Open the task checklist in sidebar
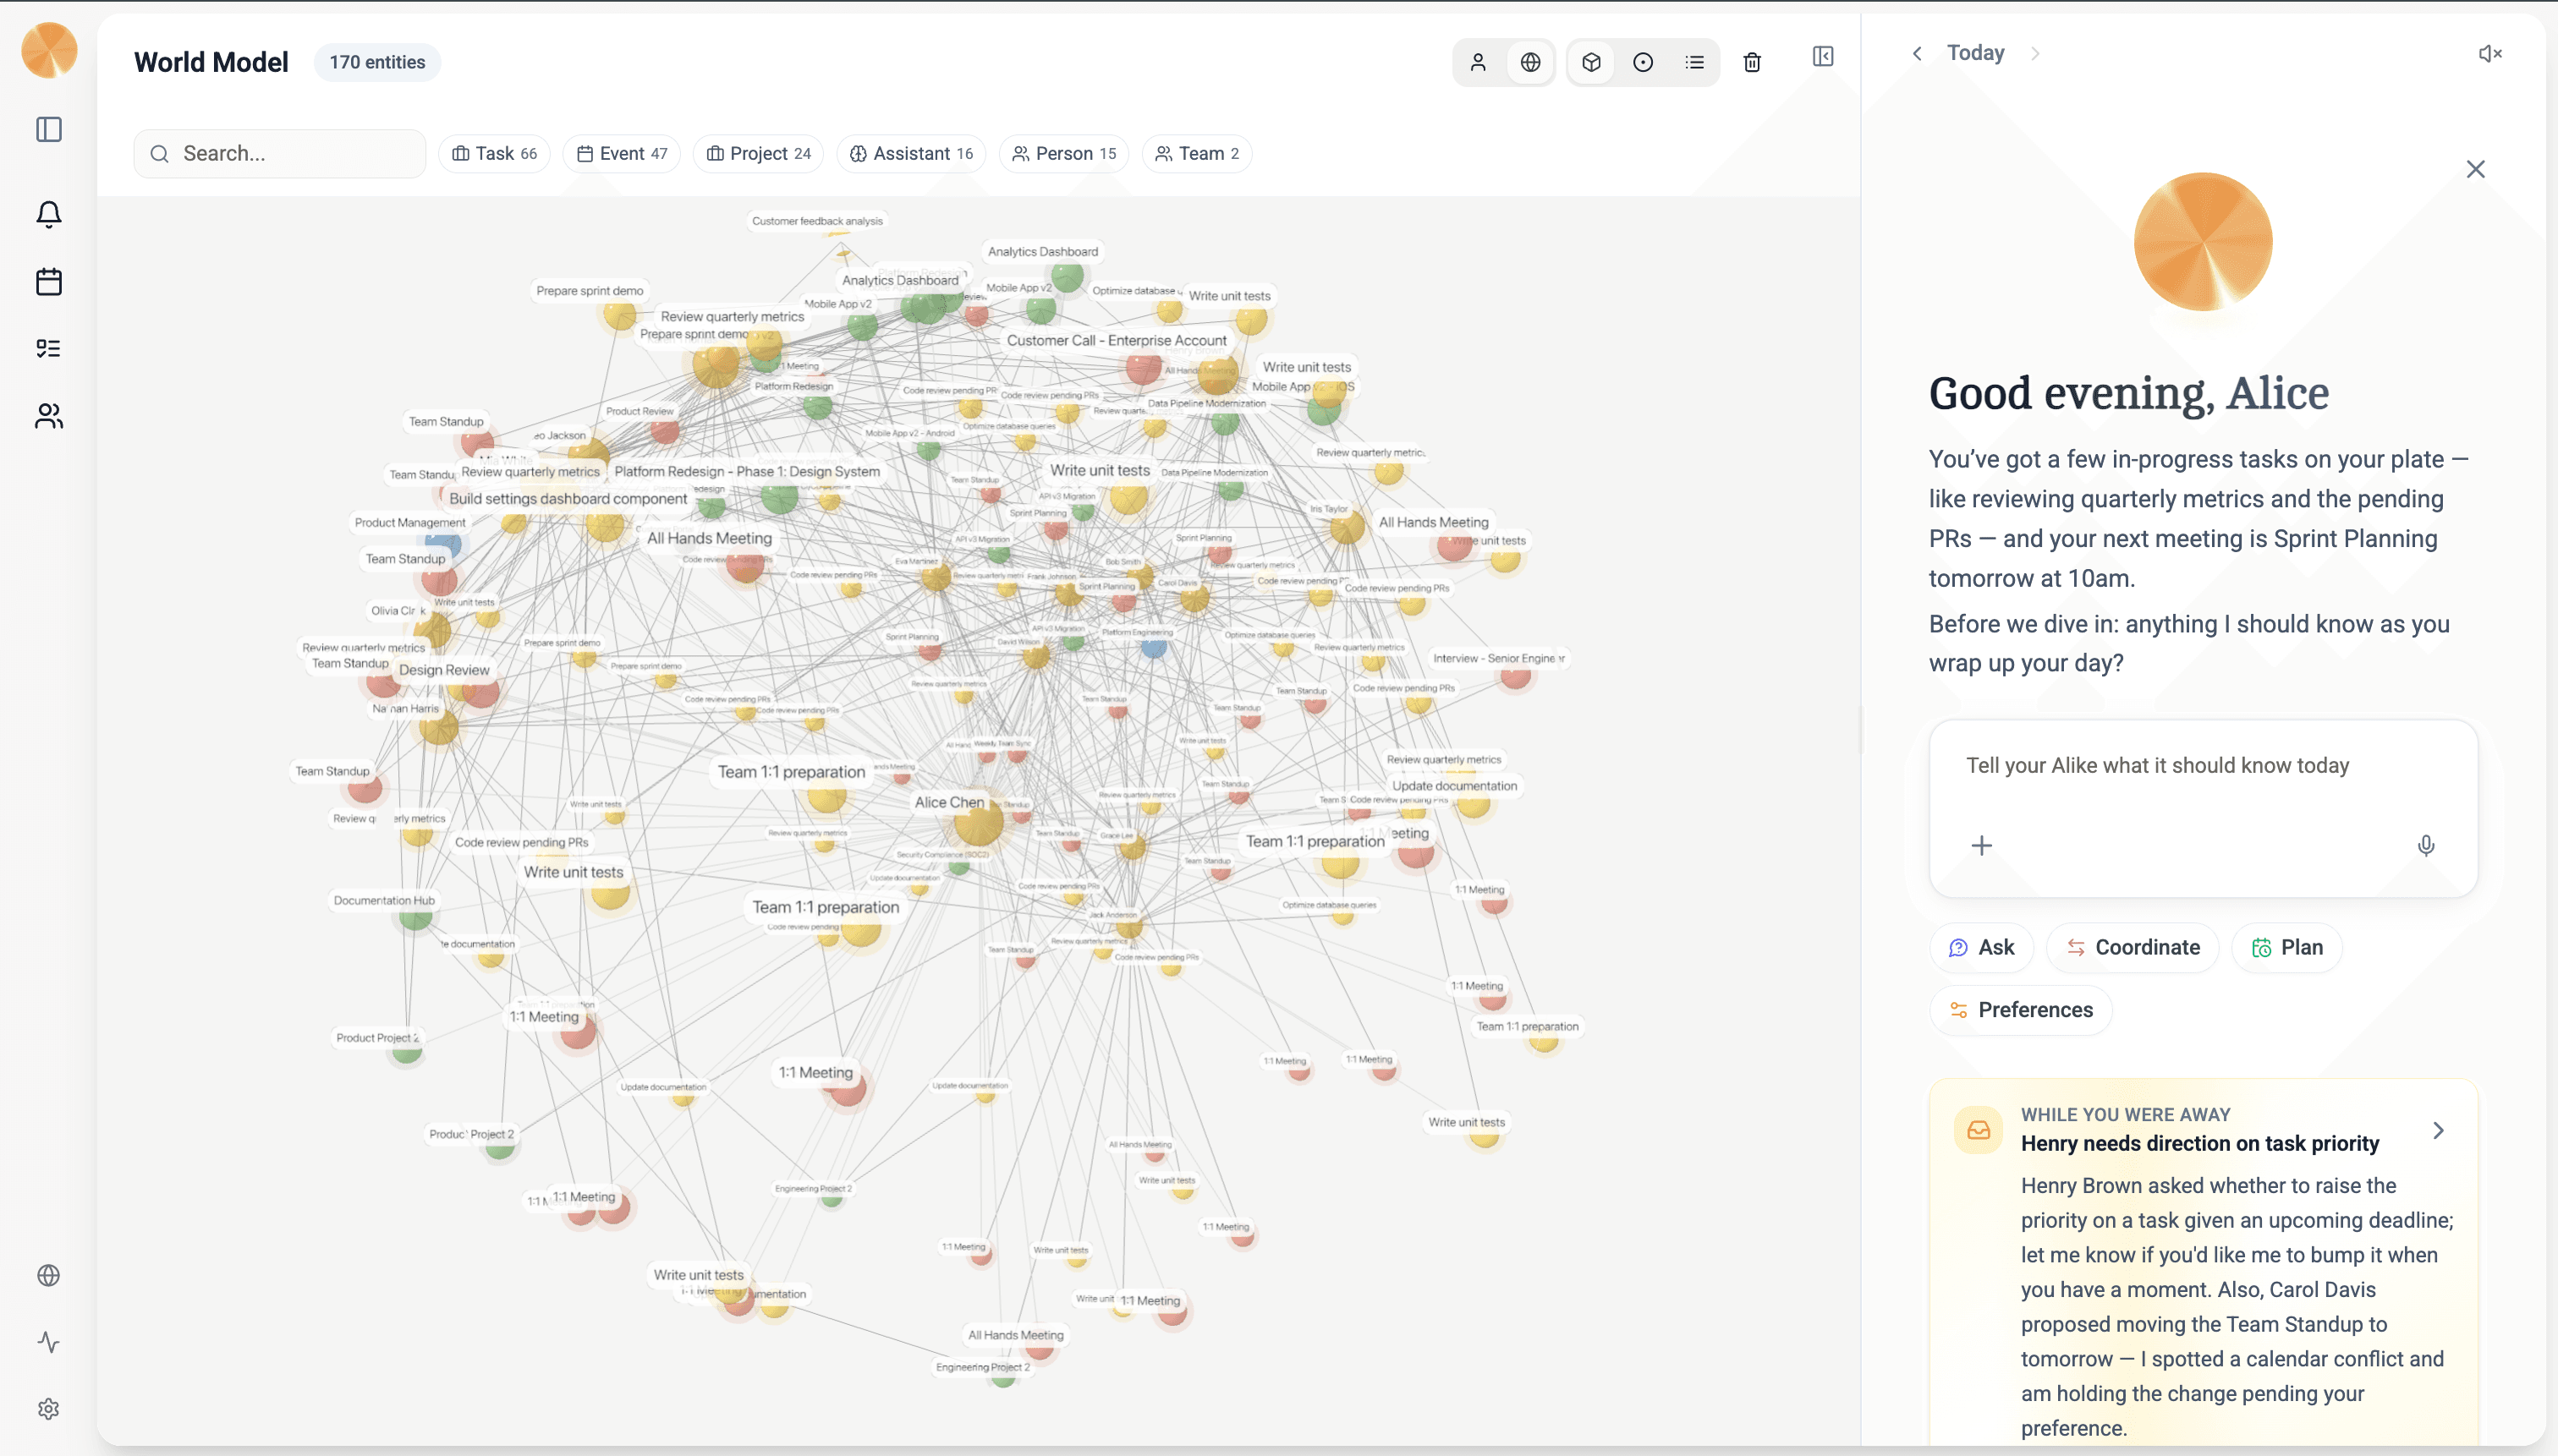2558x1456 pixels. [x=48, y=349]
